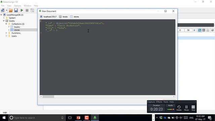Open the recorder Effects menu
Image resolution: width=215 pixels, height=121 pixels.
159,102
